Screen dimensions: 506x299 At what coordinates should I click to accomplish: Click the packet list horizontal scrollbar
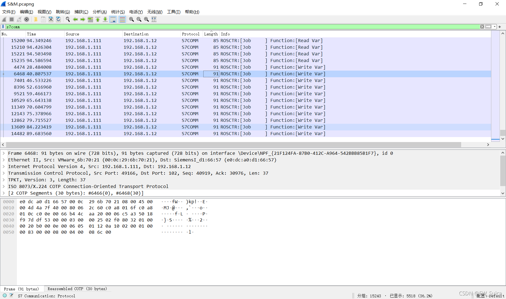click(233, 145)
